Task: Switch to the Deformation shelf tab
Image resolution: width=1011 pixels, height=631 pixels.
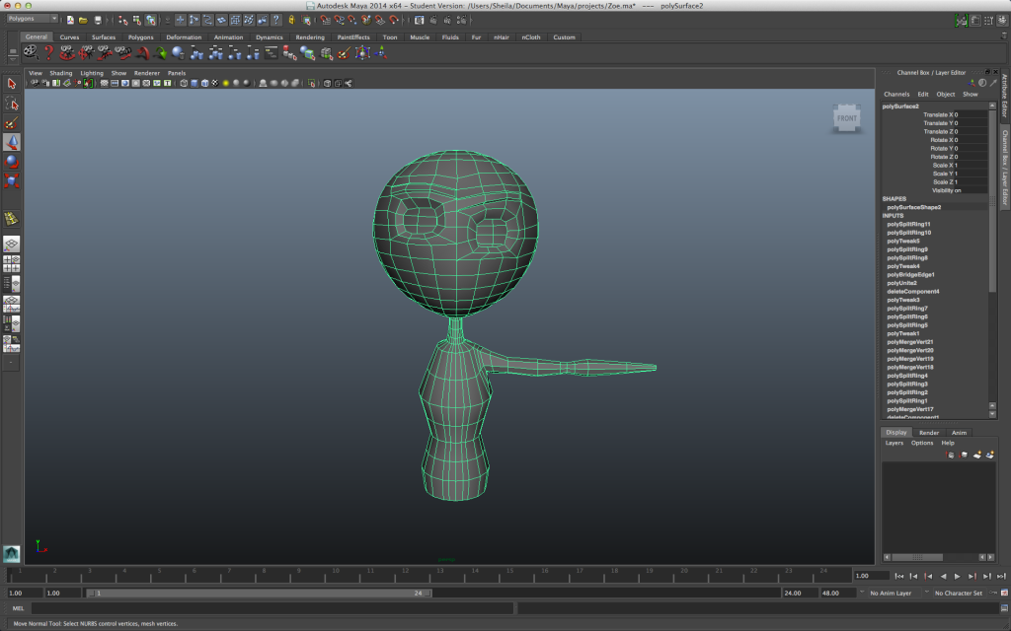Action: pyautogui.click(x=184, y=37)
